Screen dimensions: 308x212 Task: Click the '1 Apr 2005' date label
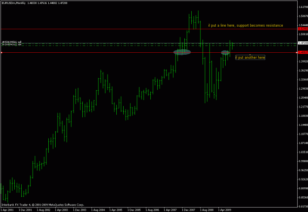(x=116, y=210)
